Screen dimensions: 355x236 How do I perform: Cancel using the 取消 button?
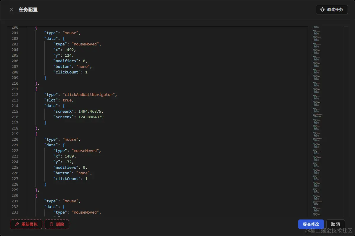tap(335, 224)
